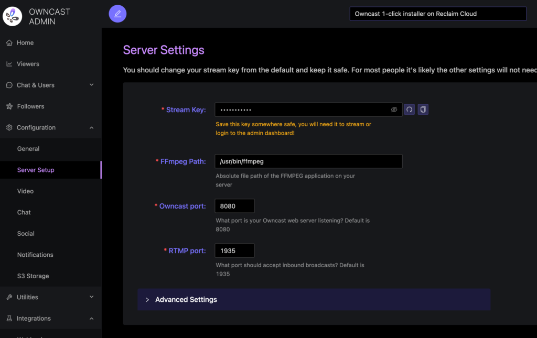Viewport: 537px width, 338px height.
Task: Click the Configuration gear icon
Action: pyautogui.click(x=9, y=128)
